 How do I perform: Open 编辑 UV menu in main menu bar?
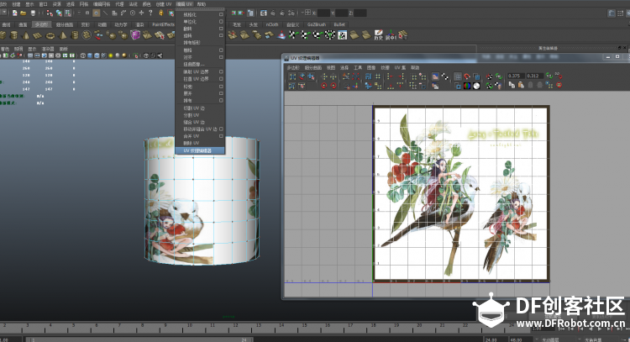184,4
